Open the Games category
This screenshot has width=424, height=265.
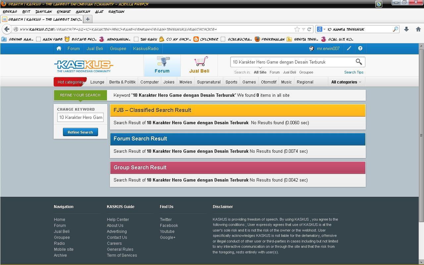click(249, 82)
